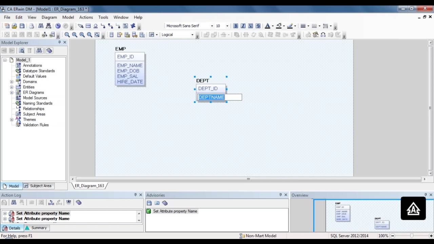Click the Print toolbar icon
434x244 pixels.
click(x=32, y=26)
